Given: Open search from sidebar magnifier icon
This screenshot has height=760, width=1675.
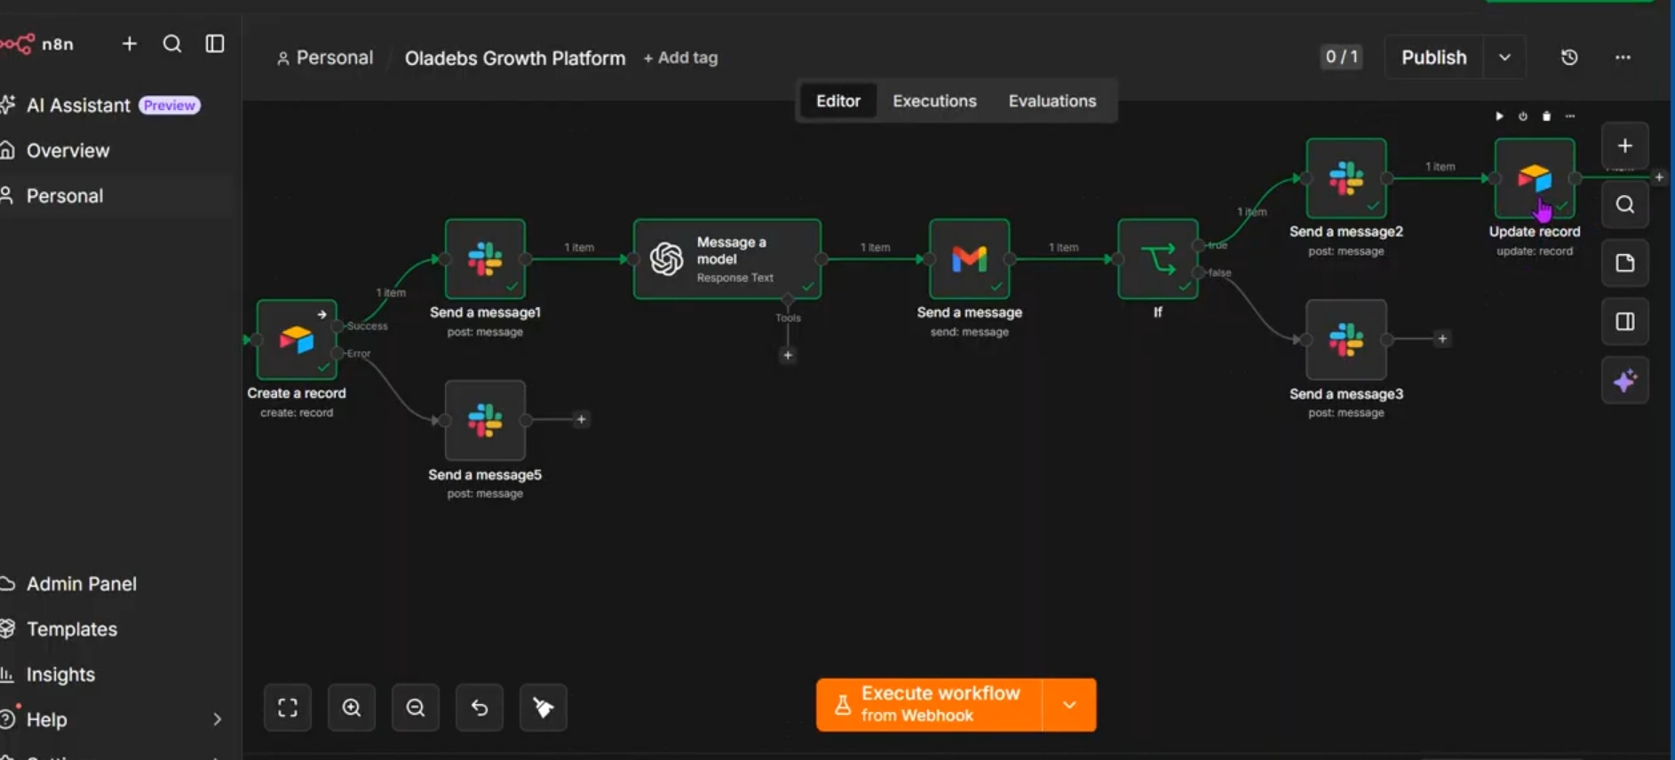Looking at the screenshot, I should point(172,44).
